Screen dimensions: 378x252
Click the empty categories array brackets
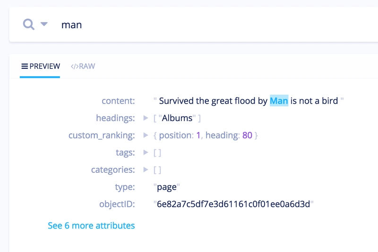tap(157, 170)
